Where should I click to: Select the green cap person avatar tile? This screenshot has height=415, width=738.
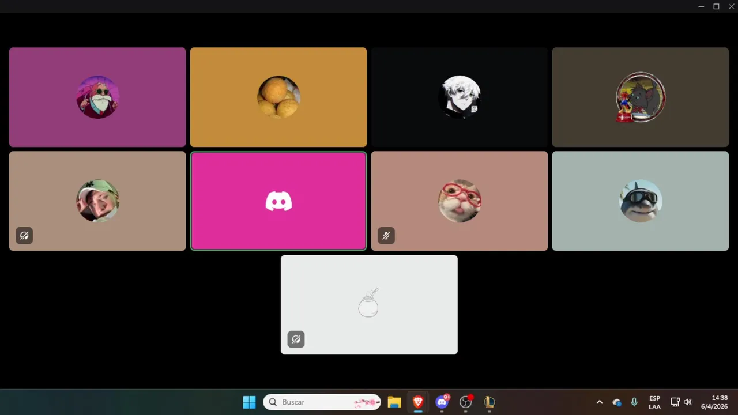pos(97,201)
